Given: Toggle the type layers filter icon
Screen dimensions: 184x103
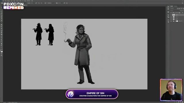Looking at the screenshot, I should [181, 9].
